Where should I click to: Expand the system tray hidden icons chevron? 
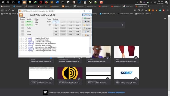coord(137,2)
